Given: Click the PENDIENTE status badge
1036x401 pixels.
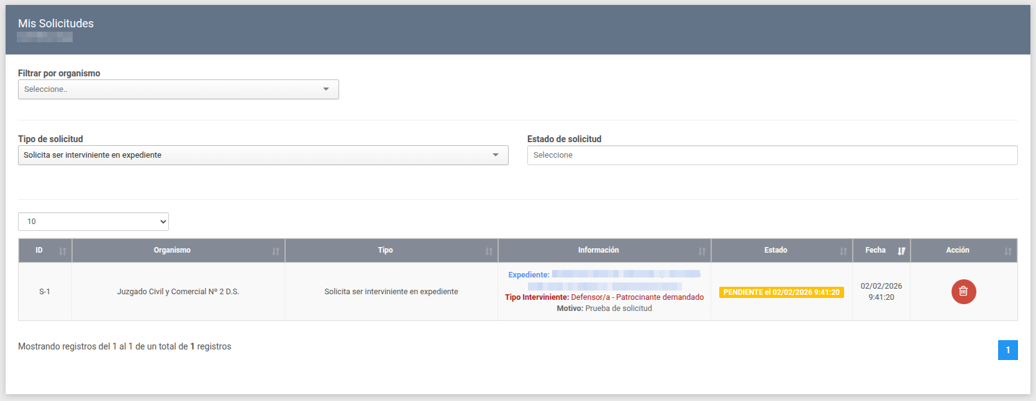Looking at the screenshot, I should (x=781, y=292).
